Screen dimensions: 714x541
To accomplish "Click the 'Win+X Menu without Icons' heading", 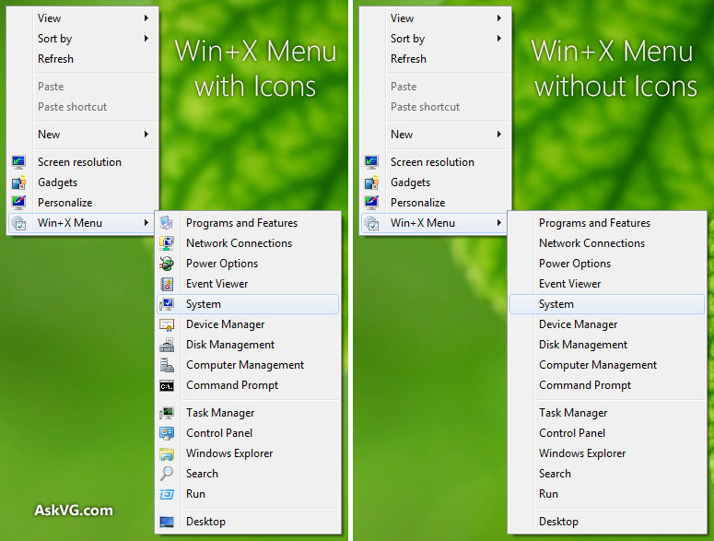I will click(x=615, y=68).
